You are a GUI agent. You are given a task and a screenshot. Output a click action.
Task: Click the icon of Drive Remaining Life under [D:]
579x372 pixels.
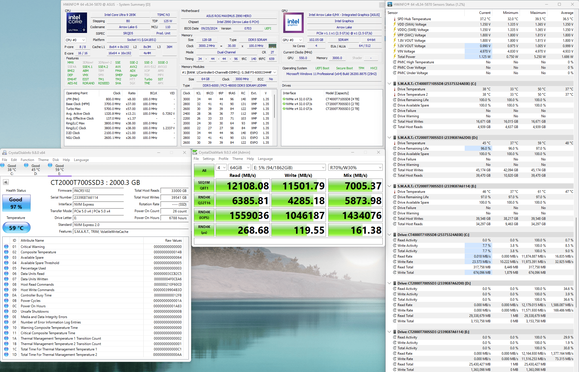coord(395,148)
